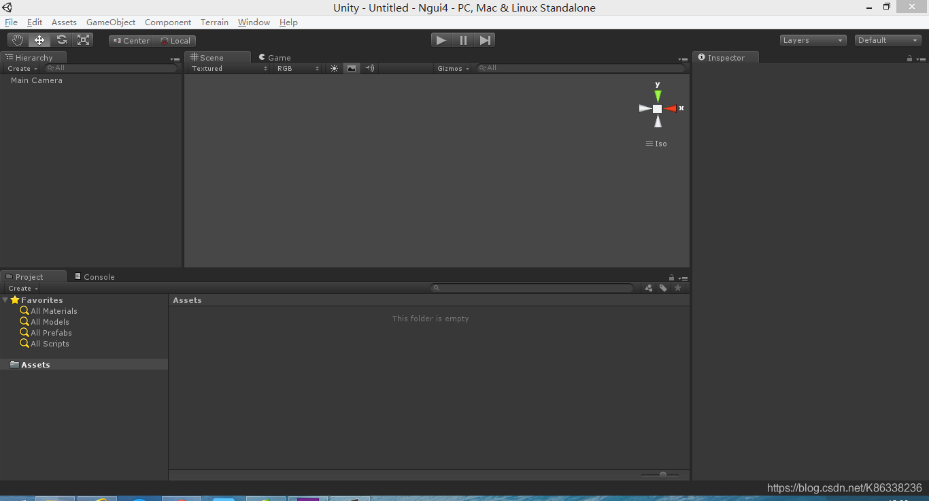The height and width of the screenshot is (501, 929).
Task: Click the green Y axis cone on the gizmo
Action: pos(658,96)
